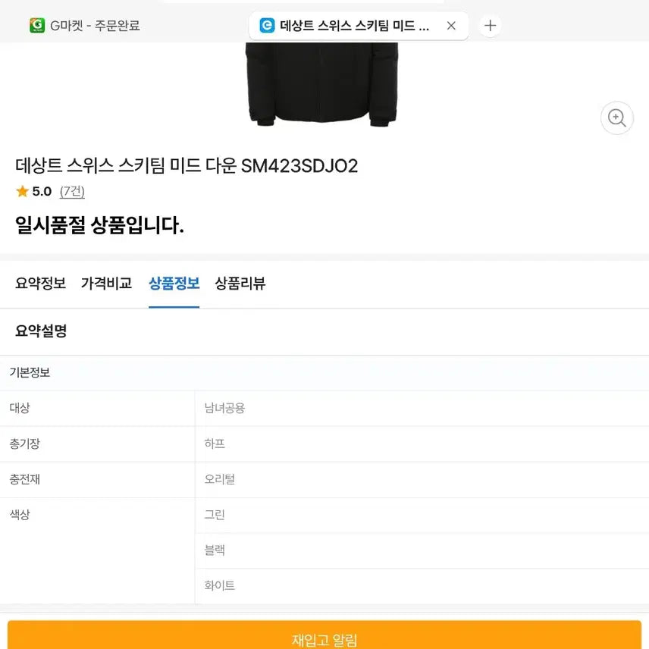Image resolution: width=649 pixels, height=649 pixels.
Task: Select the 화이트 color option
Action: [x=218, y=585]
